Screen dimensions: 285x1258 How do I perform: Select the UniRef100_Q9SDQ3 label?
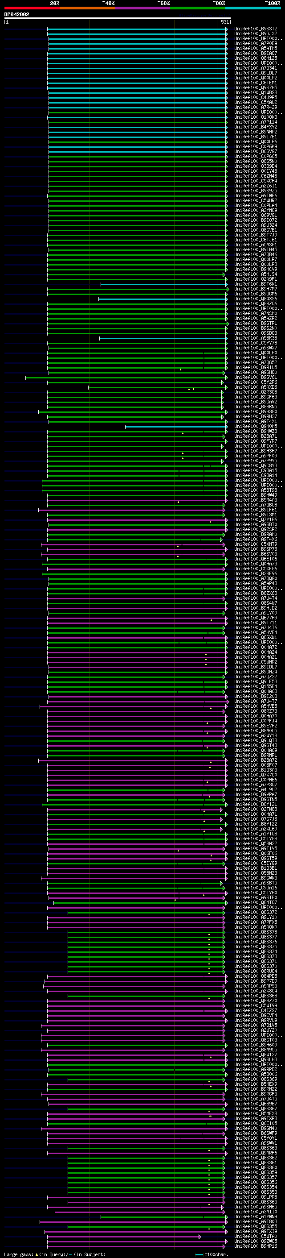coord(256,333)
